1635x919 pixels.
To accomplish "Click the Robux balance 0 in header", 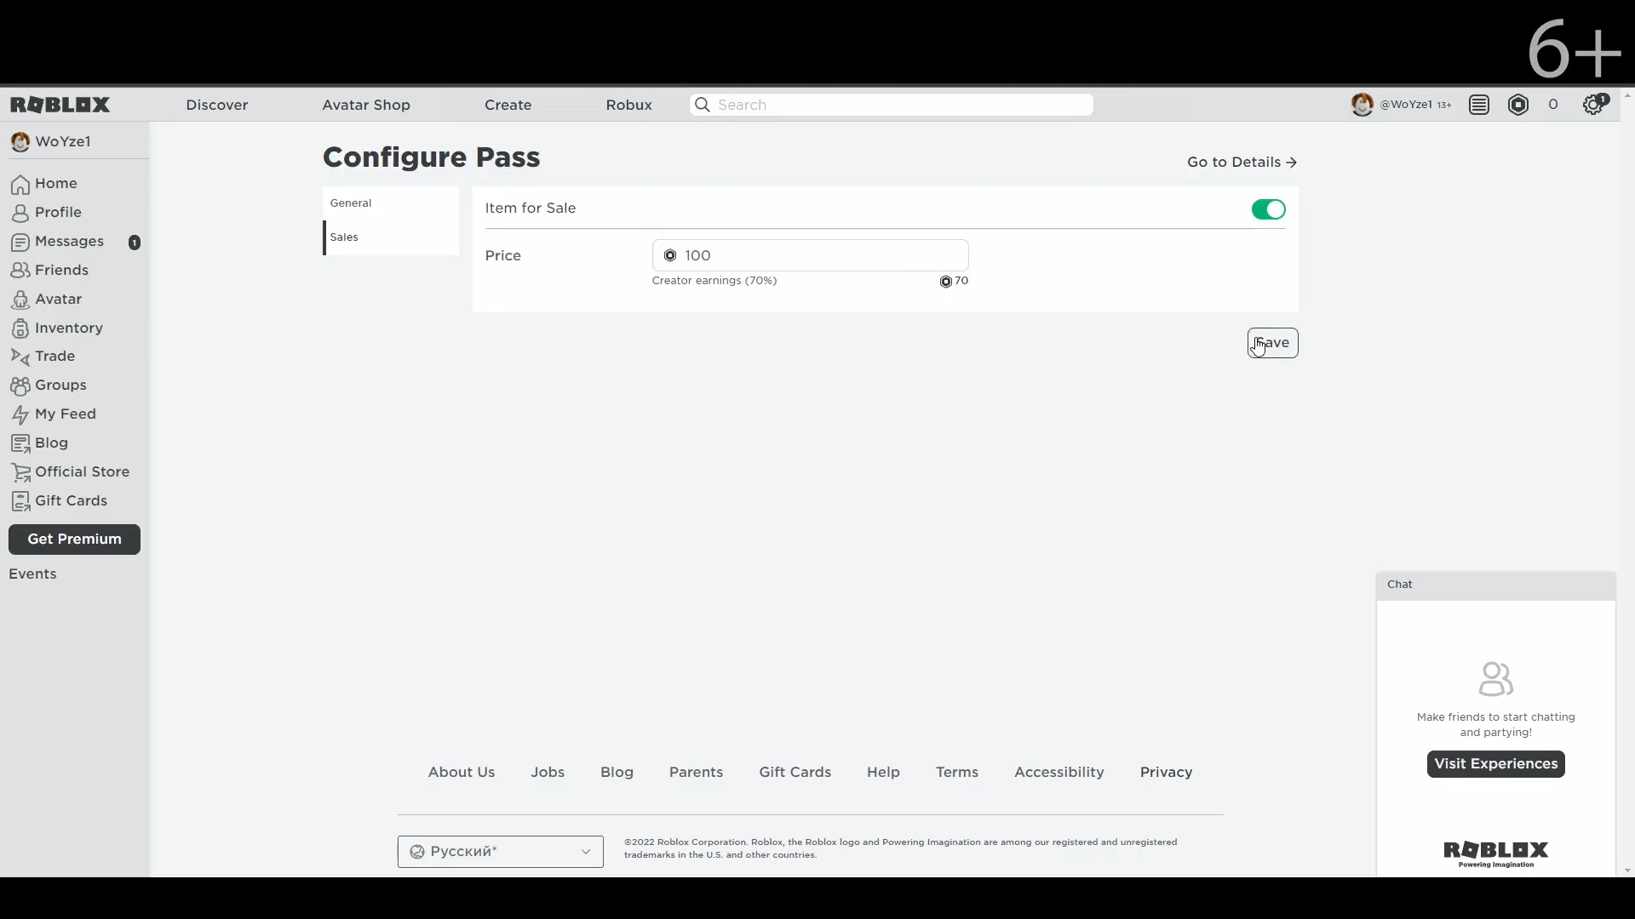I will (1553, 105).
